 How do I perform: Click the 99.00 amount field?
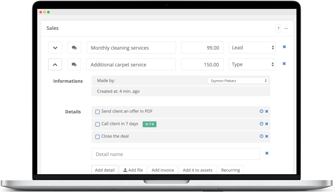pos(202,48)
